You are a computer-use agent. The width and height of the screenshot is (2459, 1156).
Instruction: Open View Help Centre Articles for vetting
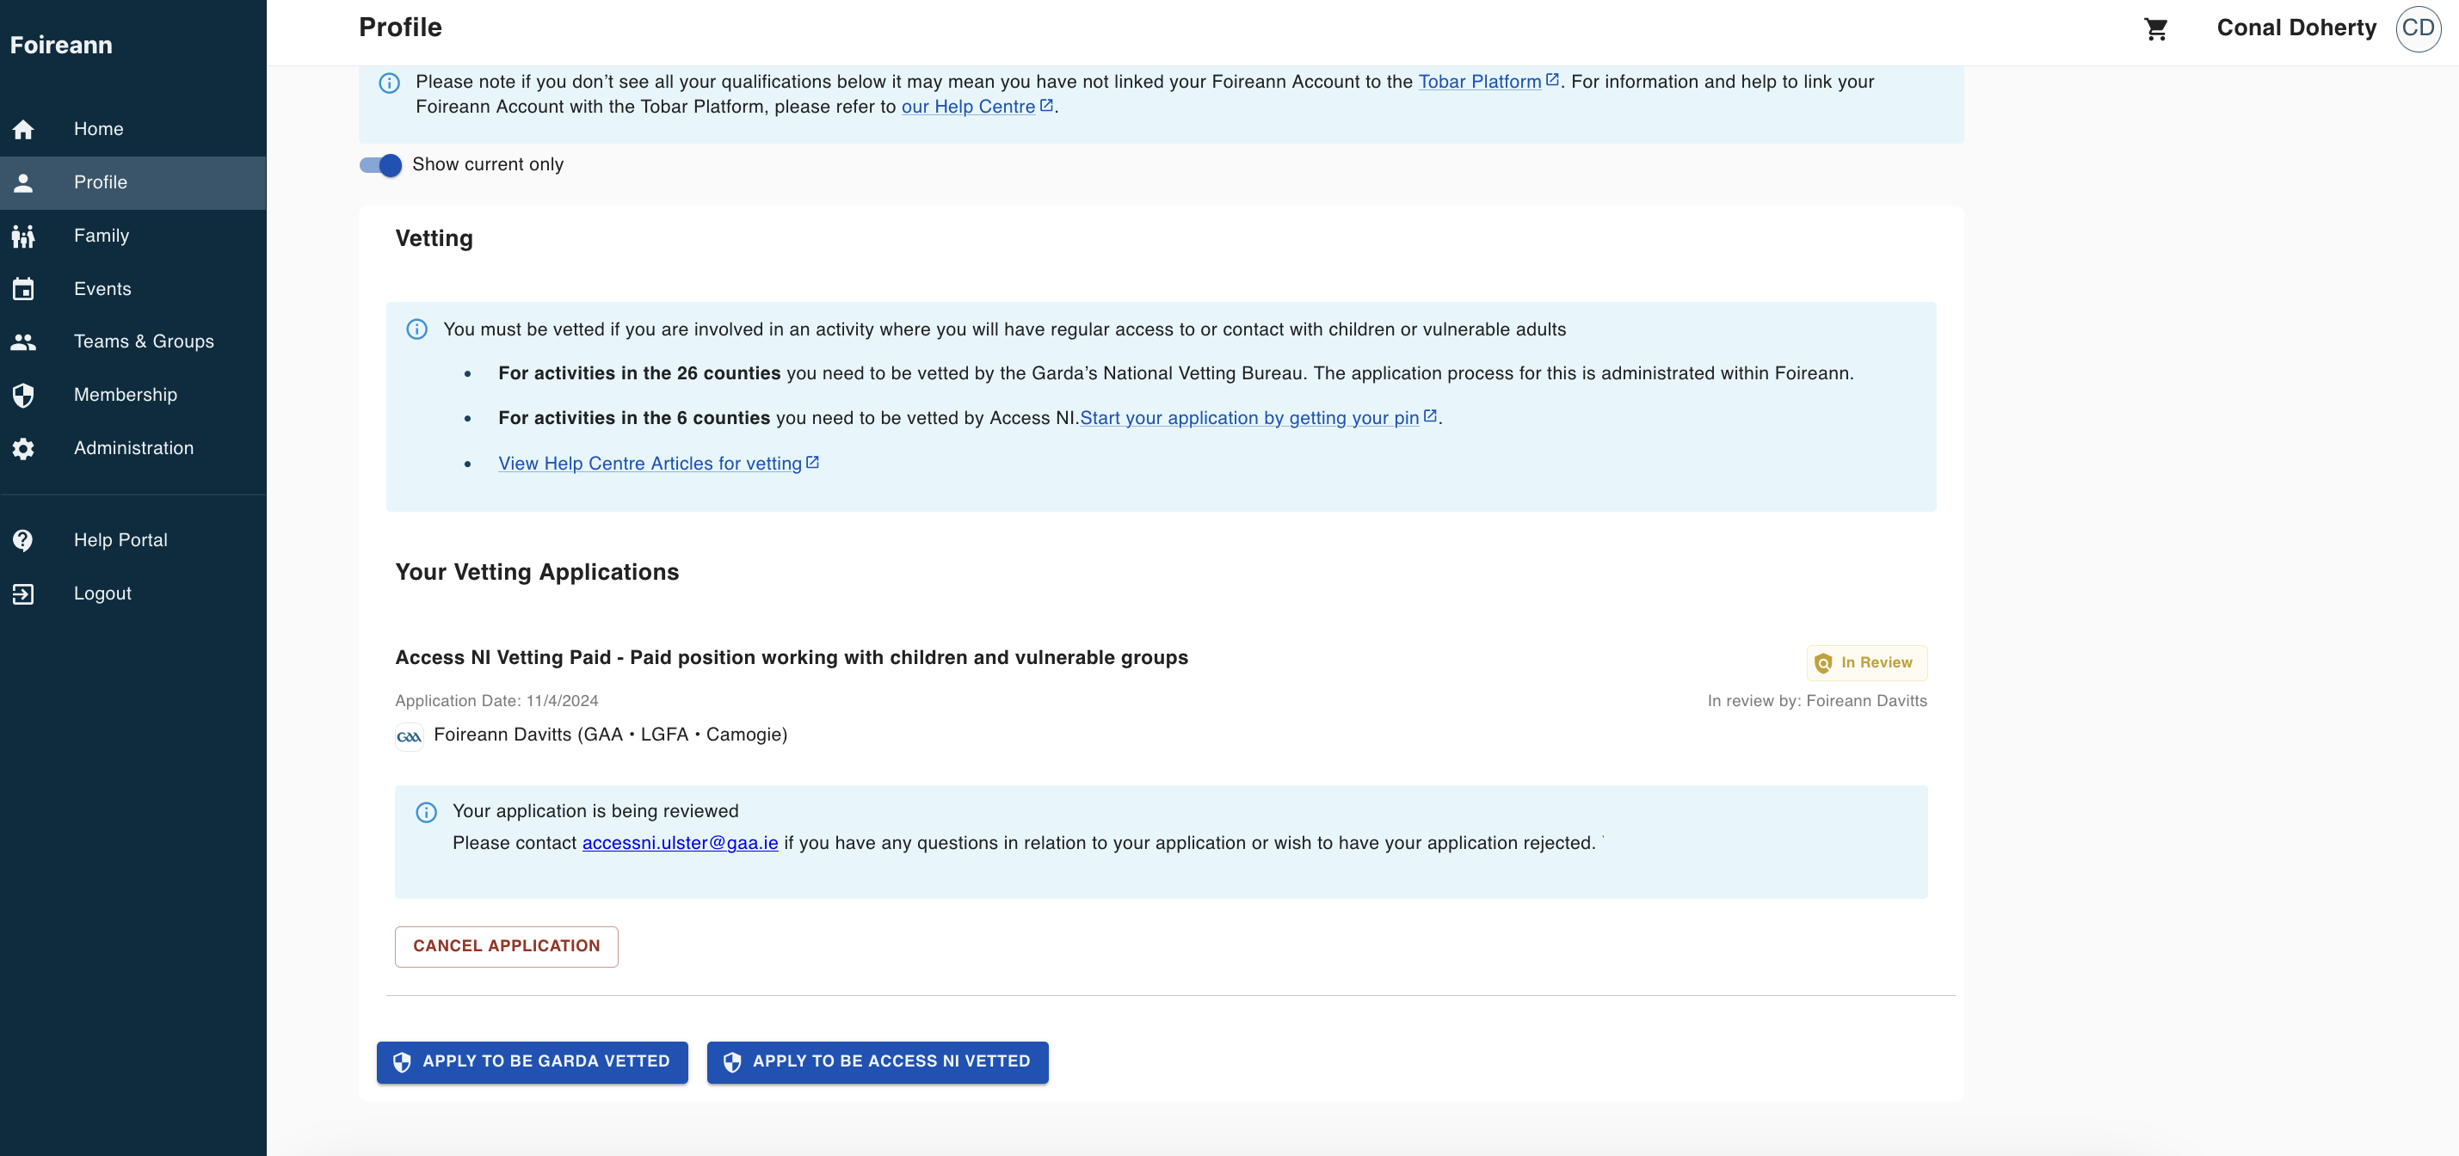tap(650, 464)
